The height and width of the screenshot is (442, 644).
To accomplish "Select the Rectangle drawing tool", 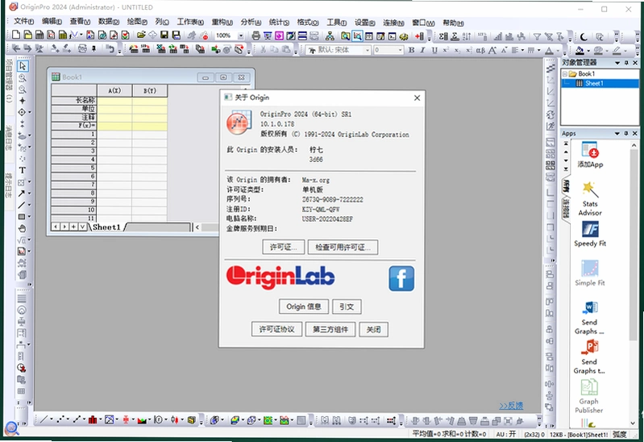I will click(22, 217).
